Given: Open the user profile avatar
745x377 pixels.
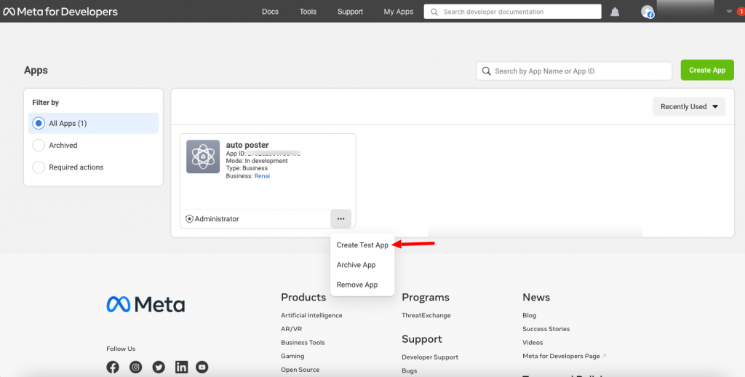Looking at the screenshot, I should click(x=647, y=12).
